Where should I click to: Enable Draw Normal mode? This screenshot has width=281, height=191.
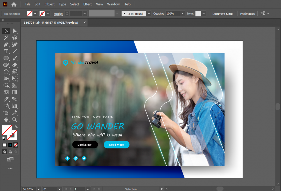click(x=5, y=152)
